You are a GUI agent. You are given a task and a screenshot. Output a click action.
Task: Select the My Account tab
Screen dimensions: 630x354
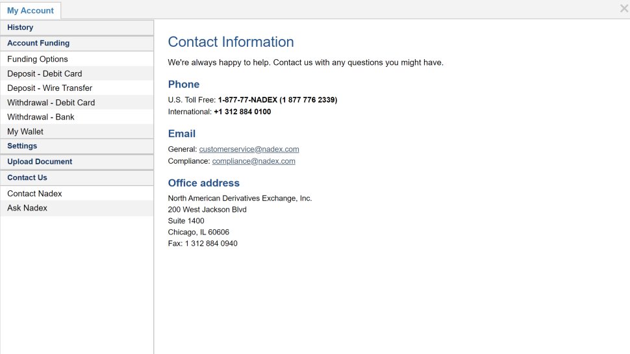(x=31, y=10)
